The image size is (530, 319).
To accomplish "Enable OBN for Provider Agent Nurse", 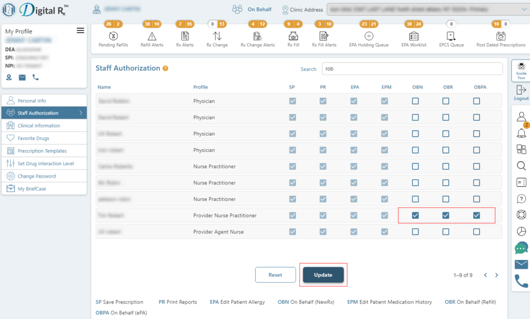I will (415, 231).
